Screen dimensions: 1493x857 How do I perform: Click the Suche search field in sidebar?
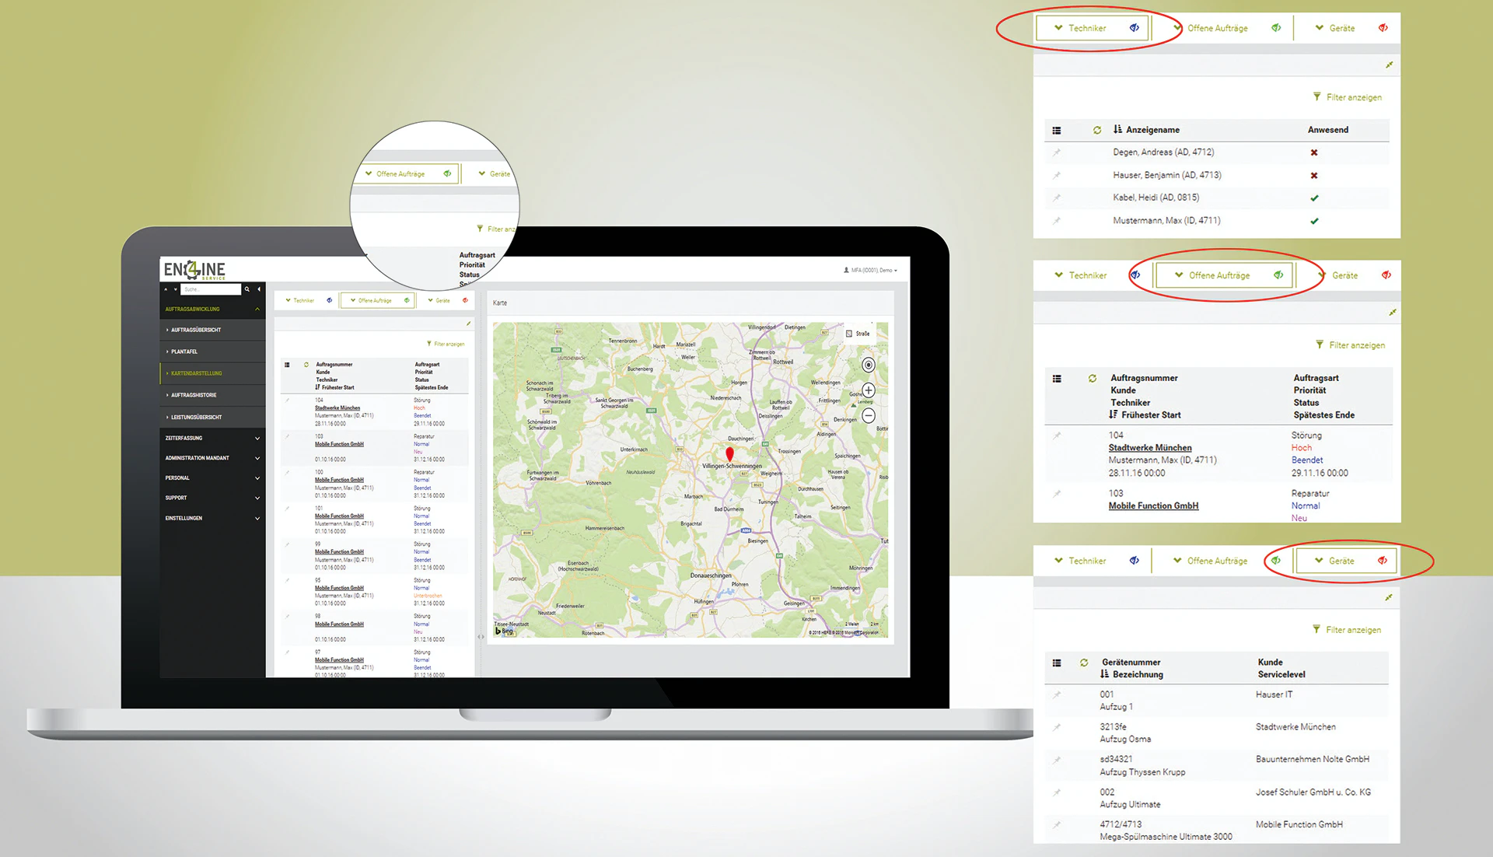pos(212,289)
